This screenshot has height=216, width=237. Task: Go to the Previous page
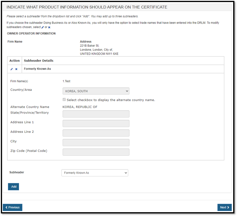13,207
